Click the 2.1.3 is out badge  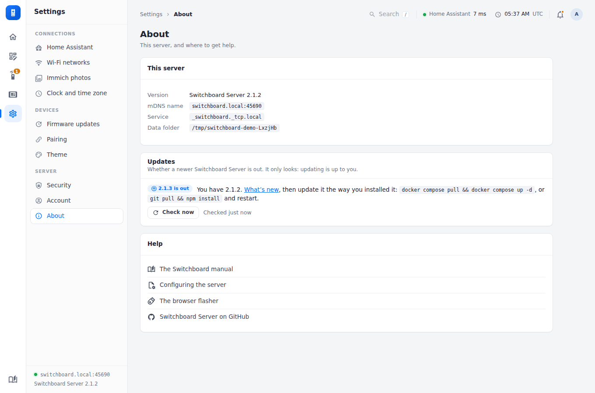170,189
